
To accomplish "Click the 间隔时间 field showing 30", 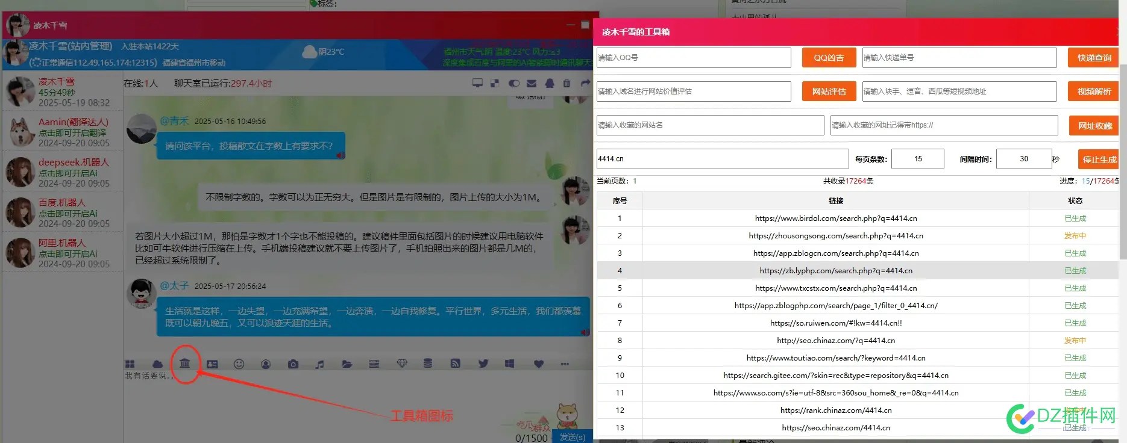I will [1024, 159].
